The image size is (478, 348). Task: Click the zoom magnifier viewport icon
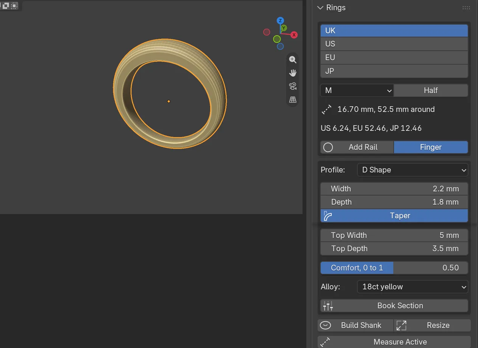(292, 59)
